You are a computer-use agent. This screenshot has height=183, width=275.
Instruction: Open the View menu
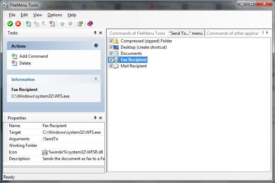pos(37,15)
